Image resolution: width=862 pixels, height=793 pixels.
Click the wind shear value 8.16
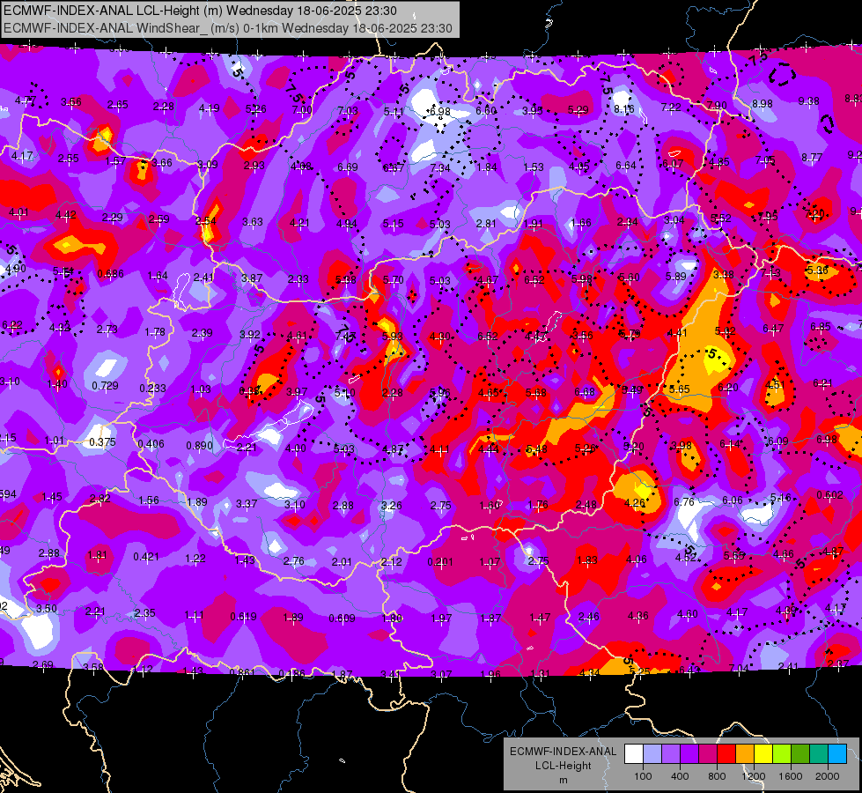[x=624, y=109]
